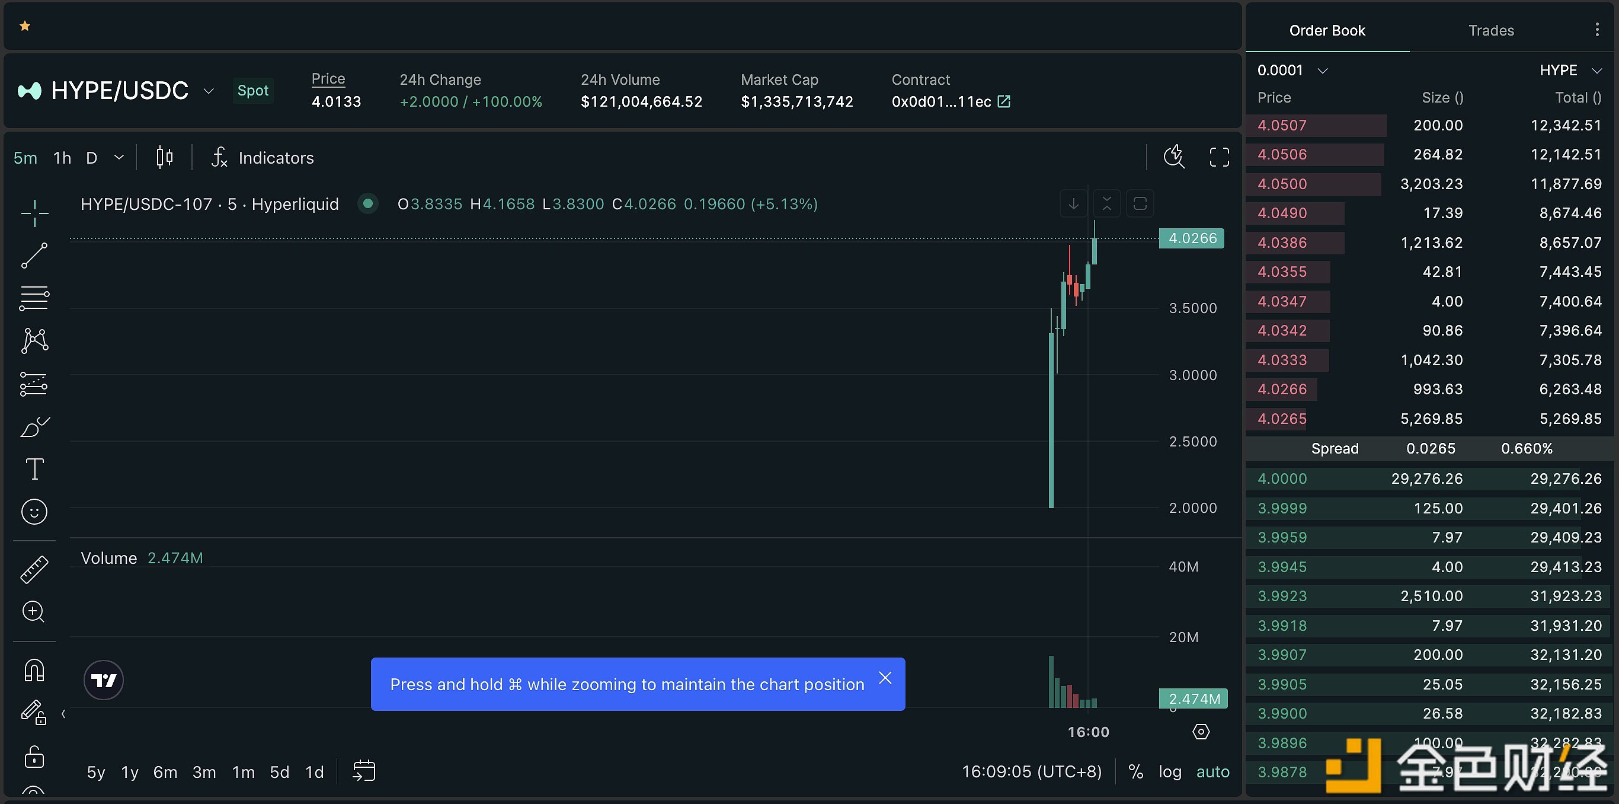Image resolution: width=1619 pixels, height=804 pixels.
Task: Open 0.0001 price grouping dropdown
Action: 1292,71
